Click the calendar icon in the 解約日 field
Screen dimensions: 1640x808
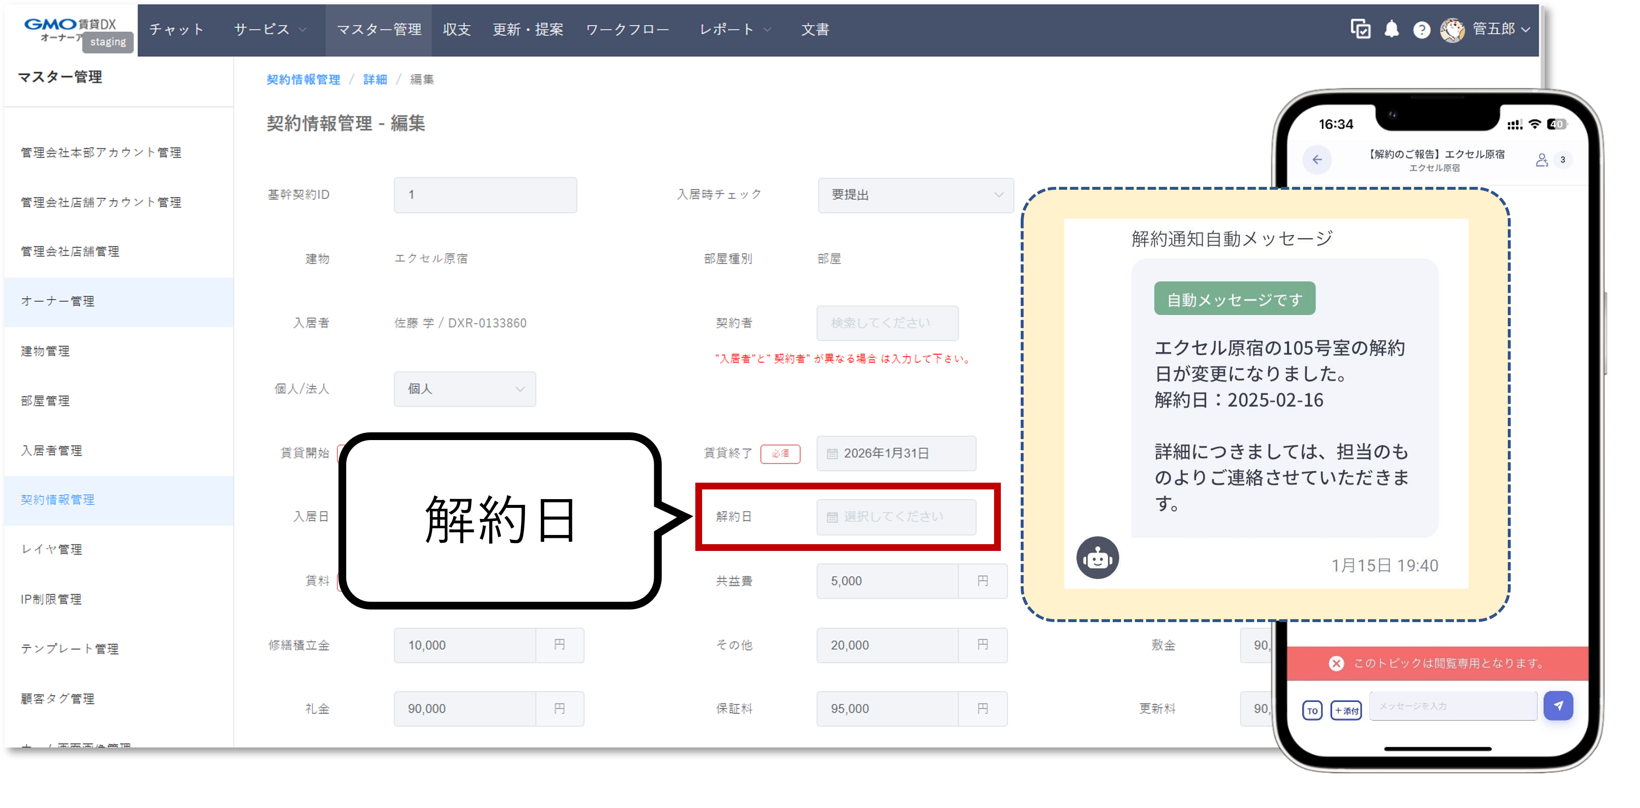(832, 517)
